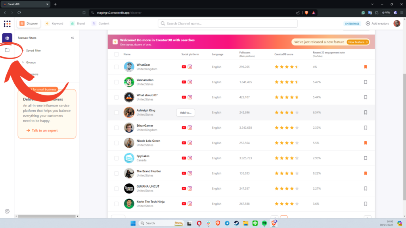Switch to the Discover tab
The height and width of the screenshot is (228, 406).
pos(29,23)
